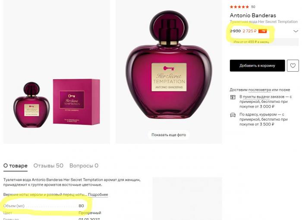Select the О товаре tab

point(16,166)
